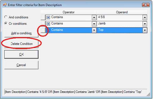
Task: Expand the operand dropdown showing 4 5/8
Action: pyautogui.click(x=145, y=18)
